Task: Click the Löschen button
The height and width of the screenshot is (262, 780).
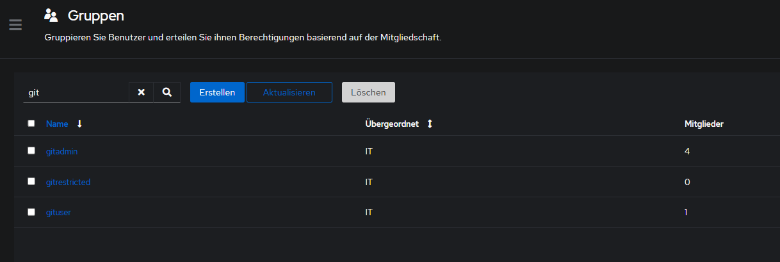Action: [x=368, y=92]
